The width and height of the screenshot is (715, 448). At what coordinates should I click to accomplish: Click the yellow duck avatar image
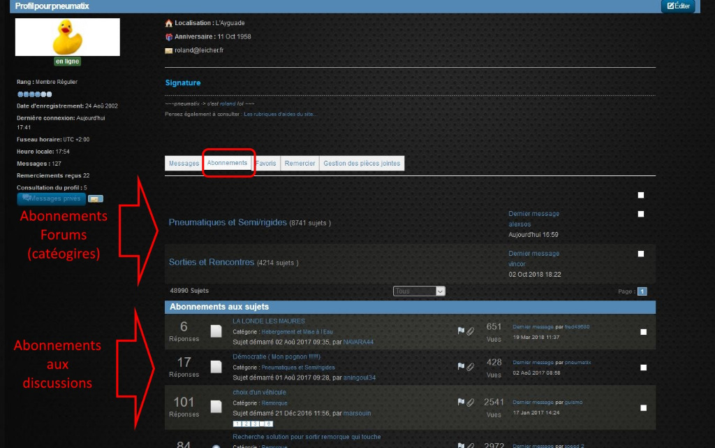[x=67, y=37]
